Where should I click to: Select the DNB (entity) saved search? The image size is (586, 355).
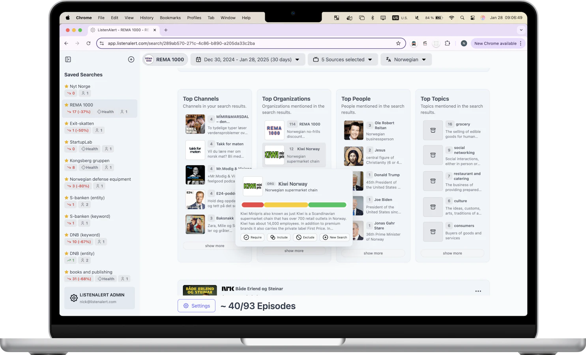click(100, 257)
